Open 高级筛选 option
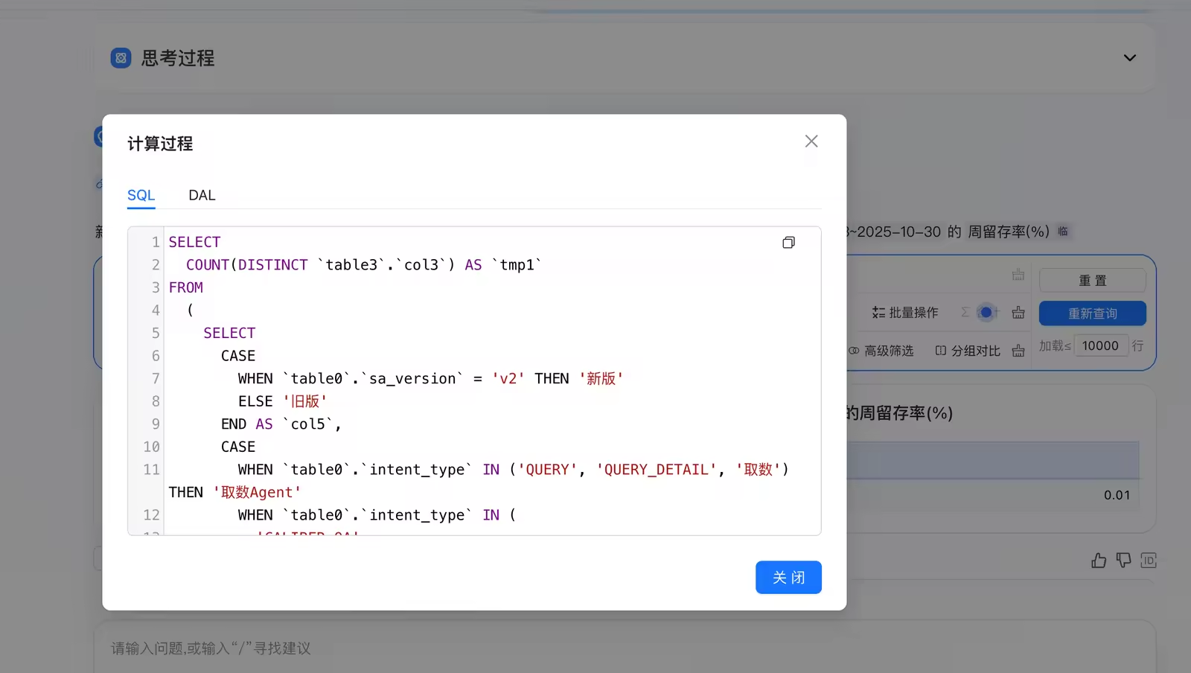This screenshot has width=1191, height=673. pos(881,351)
